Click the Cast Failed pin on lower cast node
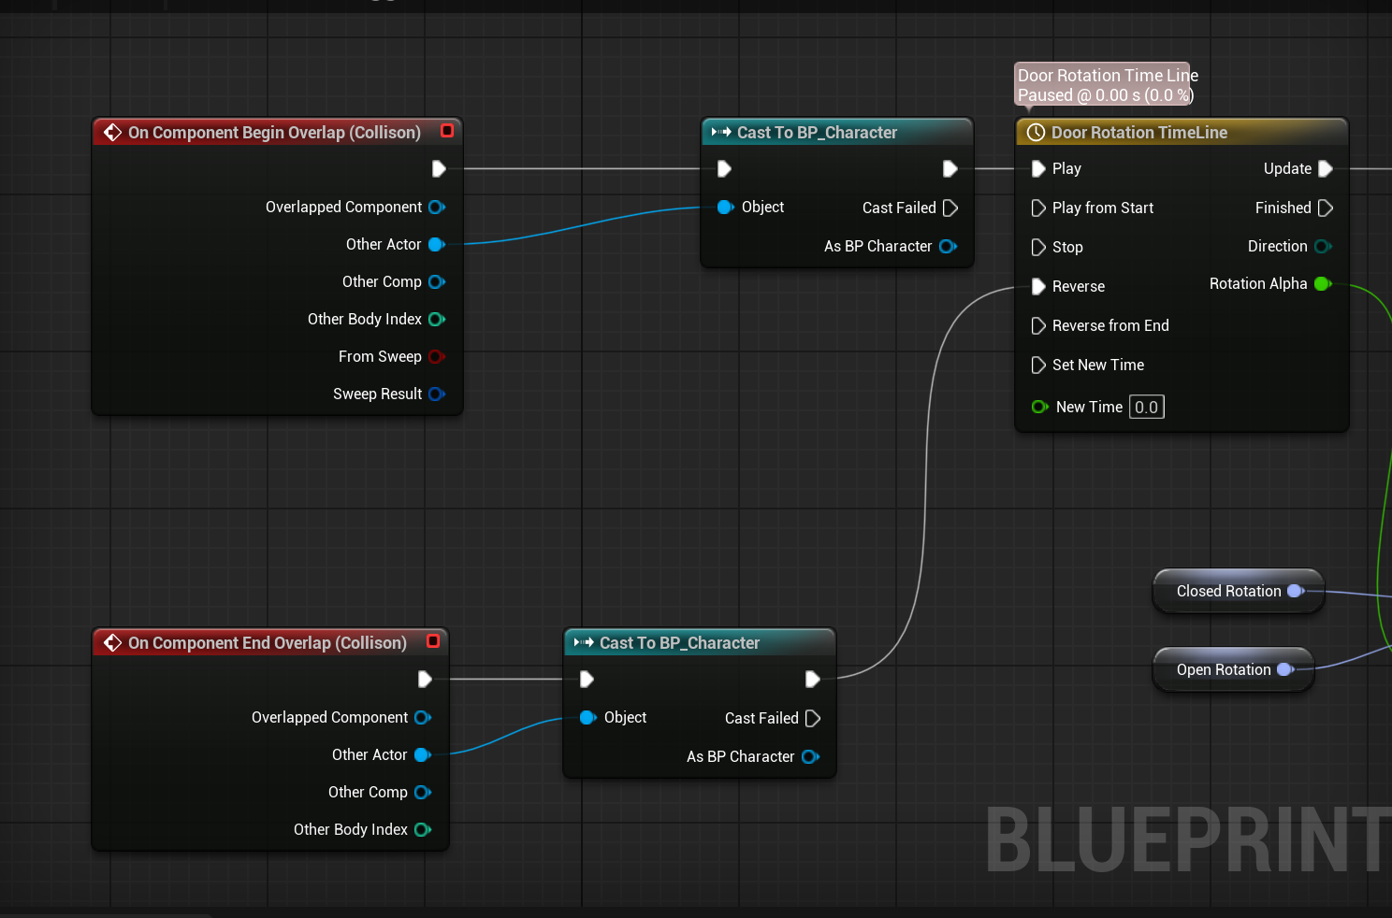Image resolution: width=1392 pixels, height=918 pixels. coord(813,718)
